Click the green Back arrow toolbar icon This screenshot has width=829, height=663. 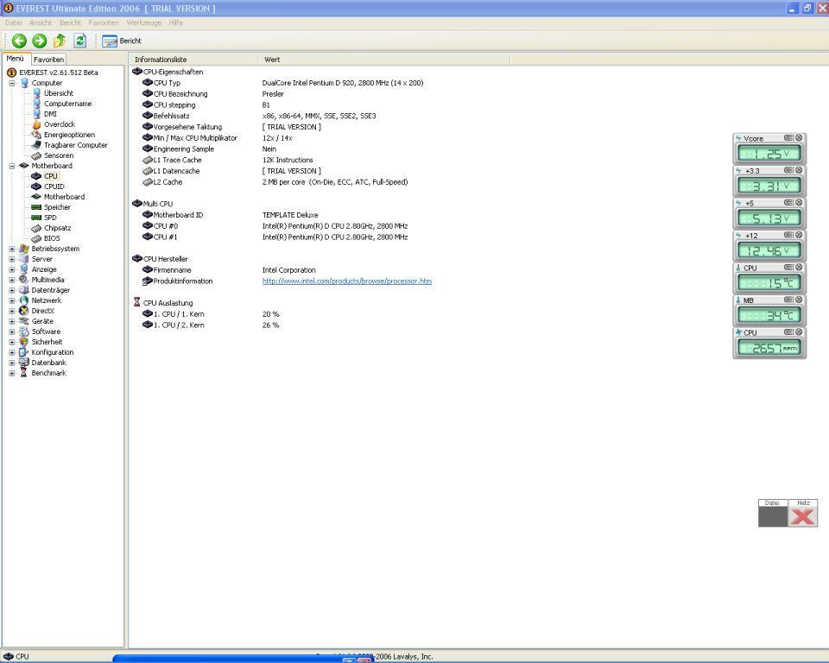(x=19, y=41)
